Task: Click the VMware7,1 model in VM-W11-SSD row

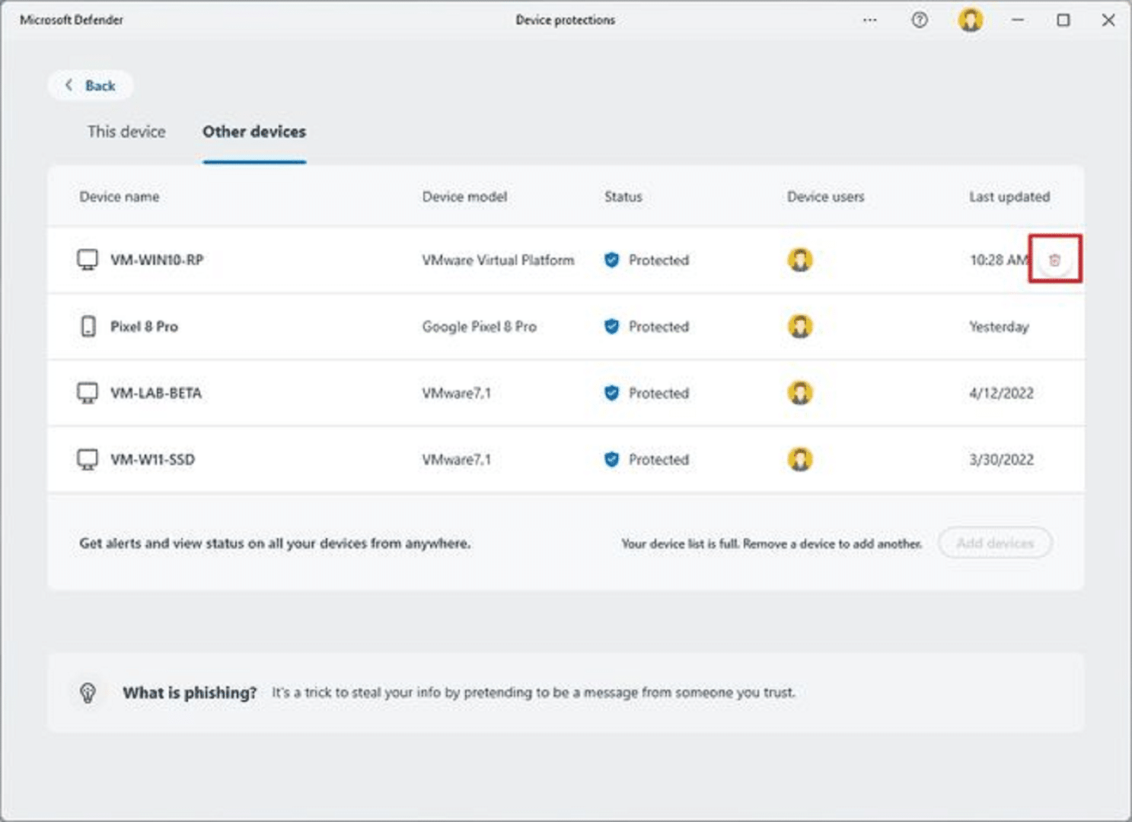Action: click(456, 460)
